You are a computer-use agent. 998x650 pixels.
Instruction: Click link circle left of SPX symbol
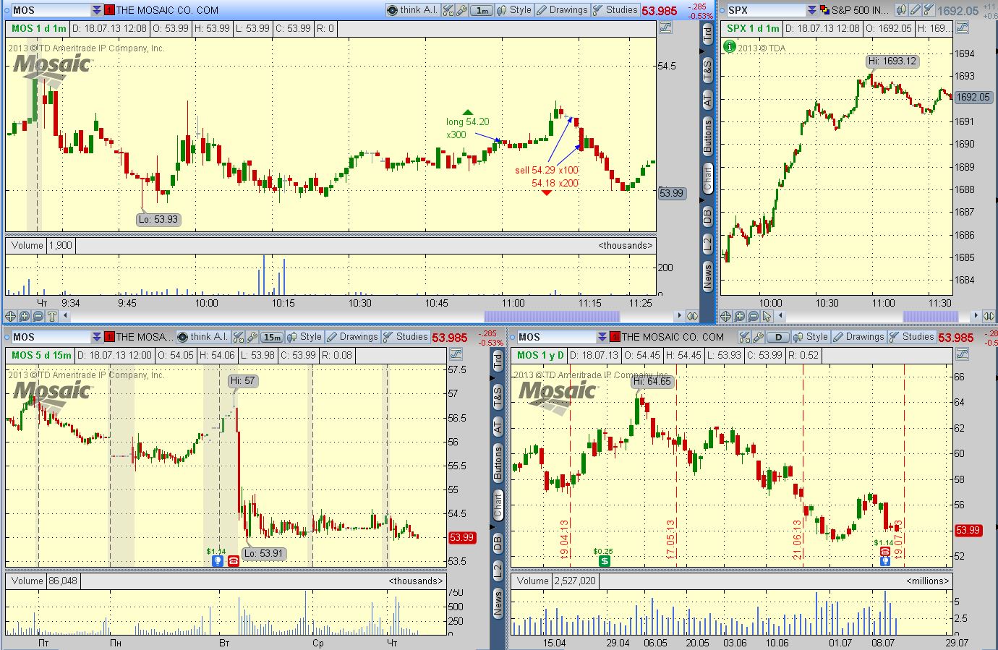click(x=721, y=10)
